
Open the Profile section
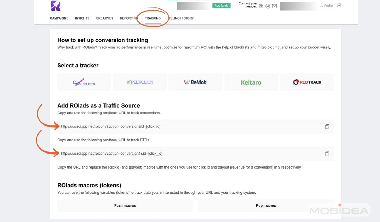[326, 6]
